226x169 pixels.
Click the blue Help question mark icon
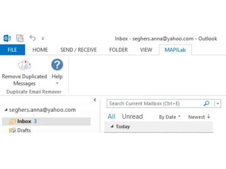pos(57,64)
